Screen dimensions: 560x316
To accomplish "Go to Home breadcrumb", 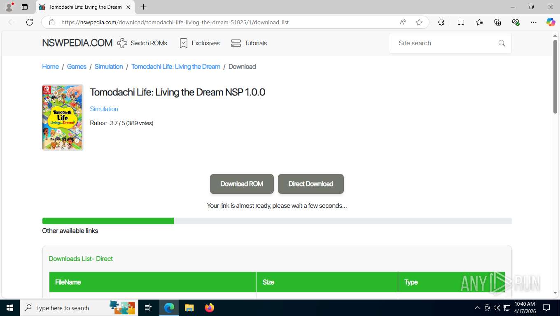I will coord(50,67).
